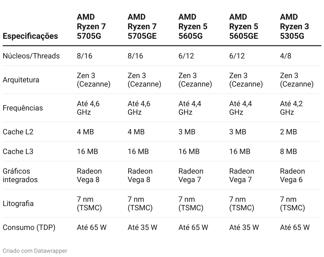Select the AMD Ryzen 3 5305G header
The height and width of the screenshot is (257, 324).
[294, 26]
